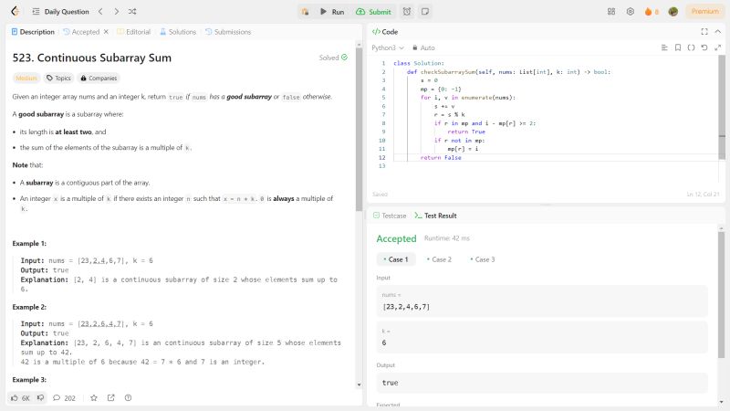The width and height of the screenshot is (730, 411).
Task: Collapse the Code panel chevron
Action: tap(718, 32)
